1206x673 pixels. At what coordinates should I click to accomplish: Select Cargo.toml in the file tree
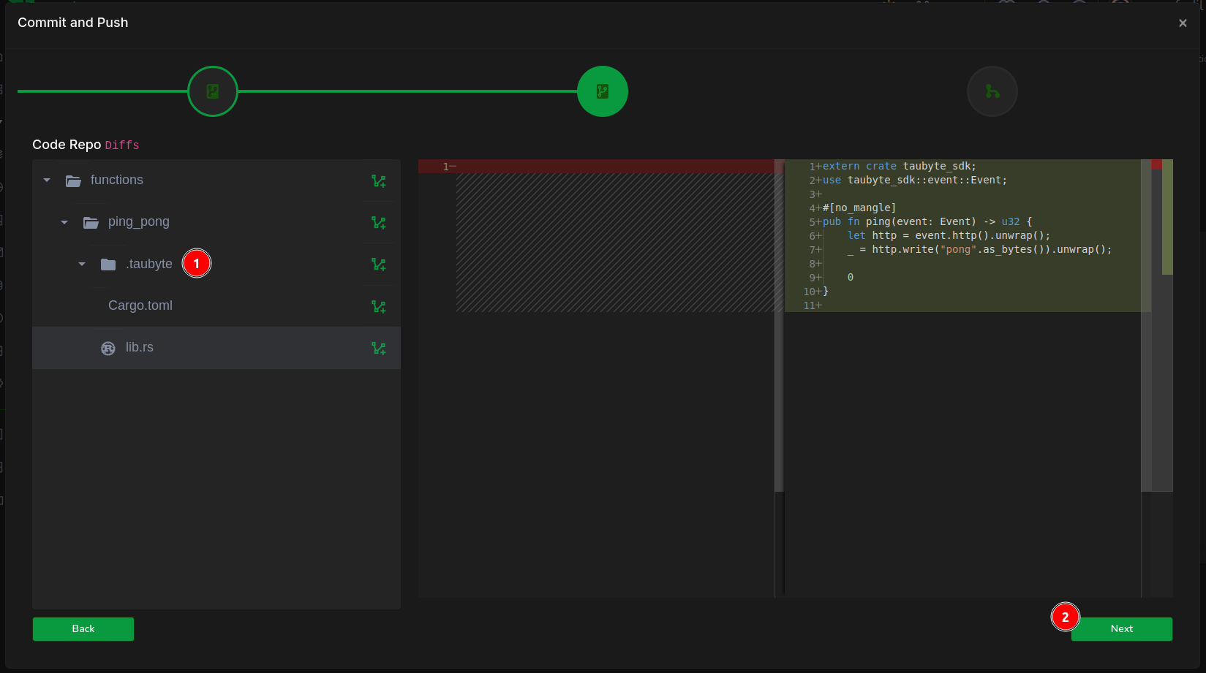[x=140, y=305]
